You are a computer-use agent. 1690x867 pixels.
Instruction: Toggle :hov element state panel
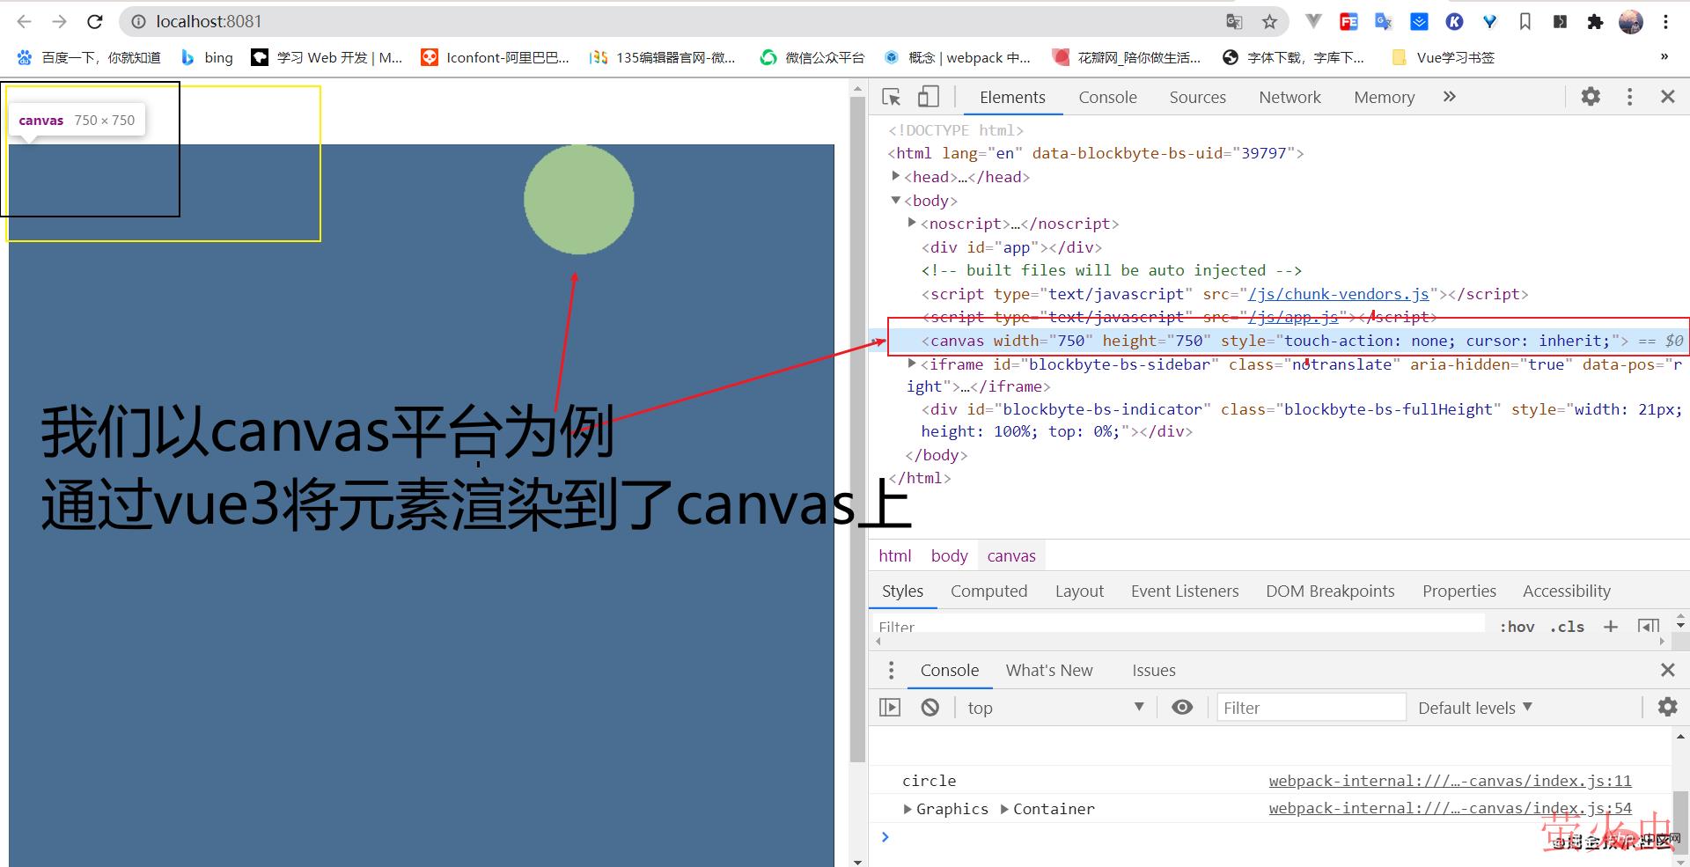[1517, 627]
